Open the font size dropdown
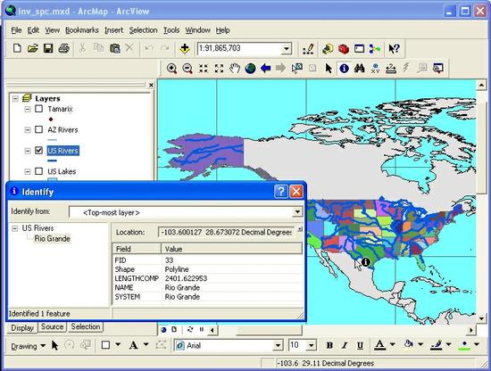This screenshot has width=491, height=371. pos(311,345)
